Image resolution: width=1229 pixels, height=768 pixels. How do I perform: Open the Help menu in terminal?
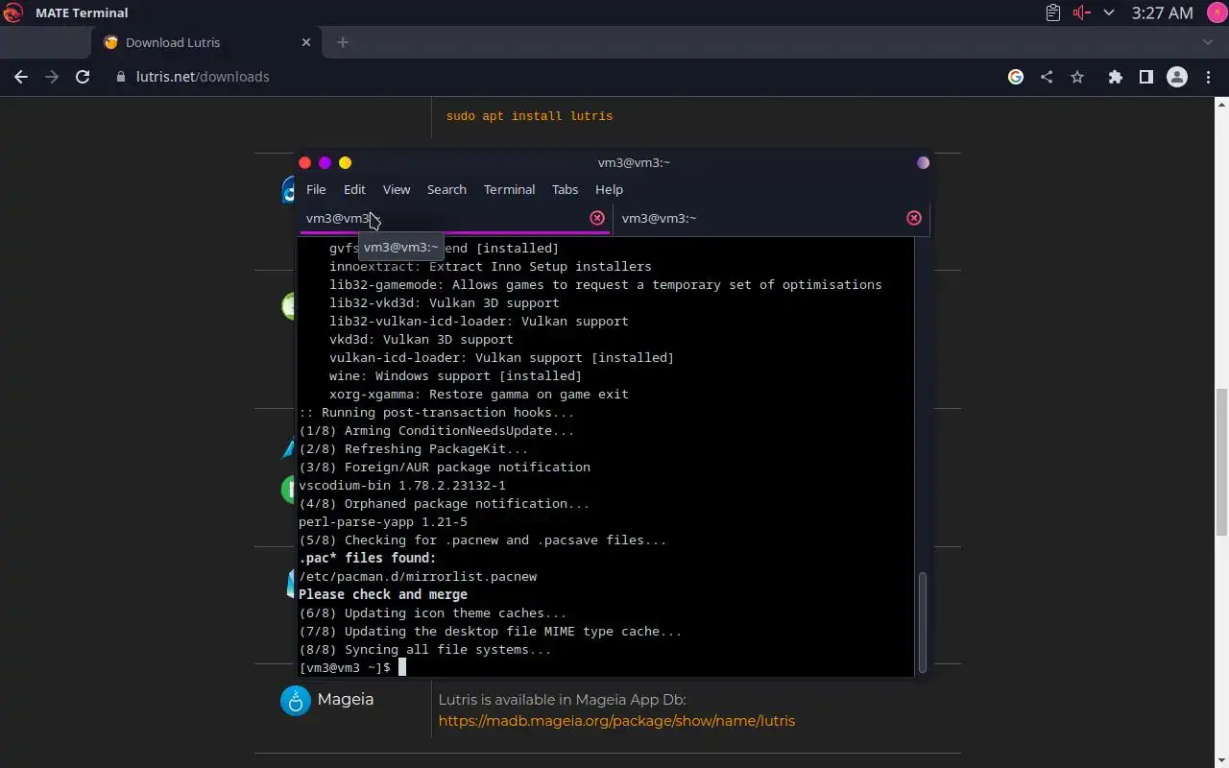click(609, 189)
